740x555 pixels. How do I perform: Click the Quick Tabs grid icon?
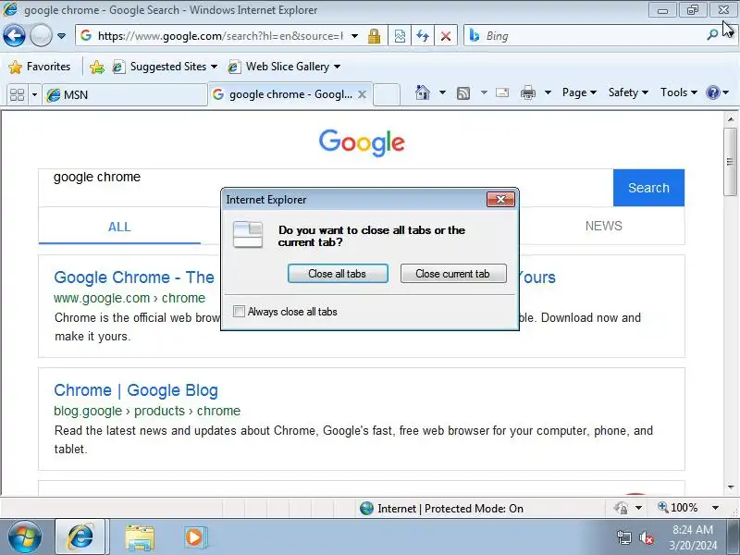[x=18, y=95]
